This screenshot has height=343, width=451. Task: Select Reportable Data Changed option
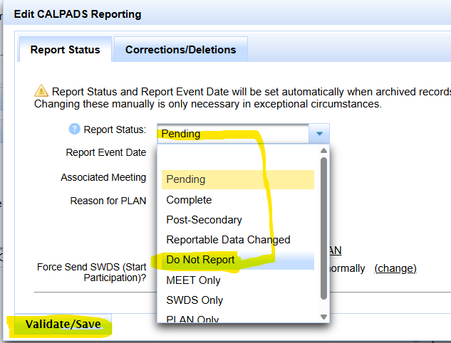[x=237, y=240]
